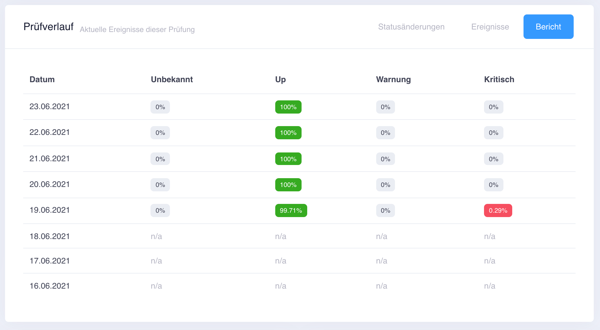The width and height of the screenshot is (600, 330).
Task: Click the 0% Unbekannt badge for 22.06.2021
Action: [160, 132]
